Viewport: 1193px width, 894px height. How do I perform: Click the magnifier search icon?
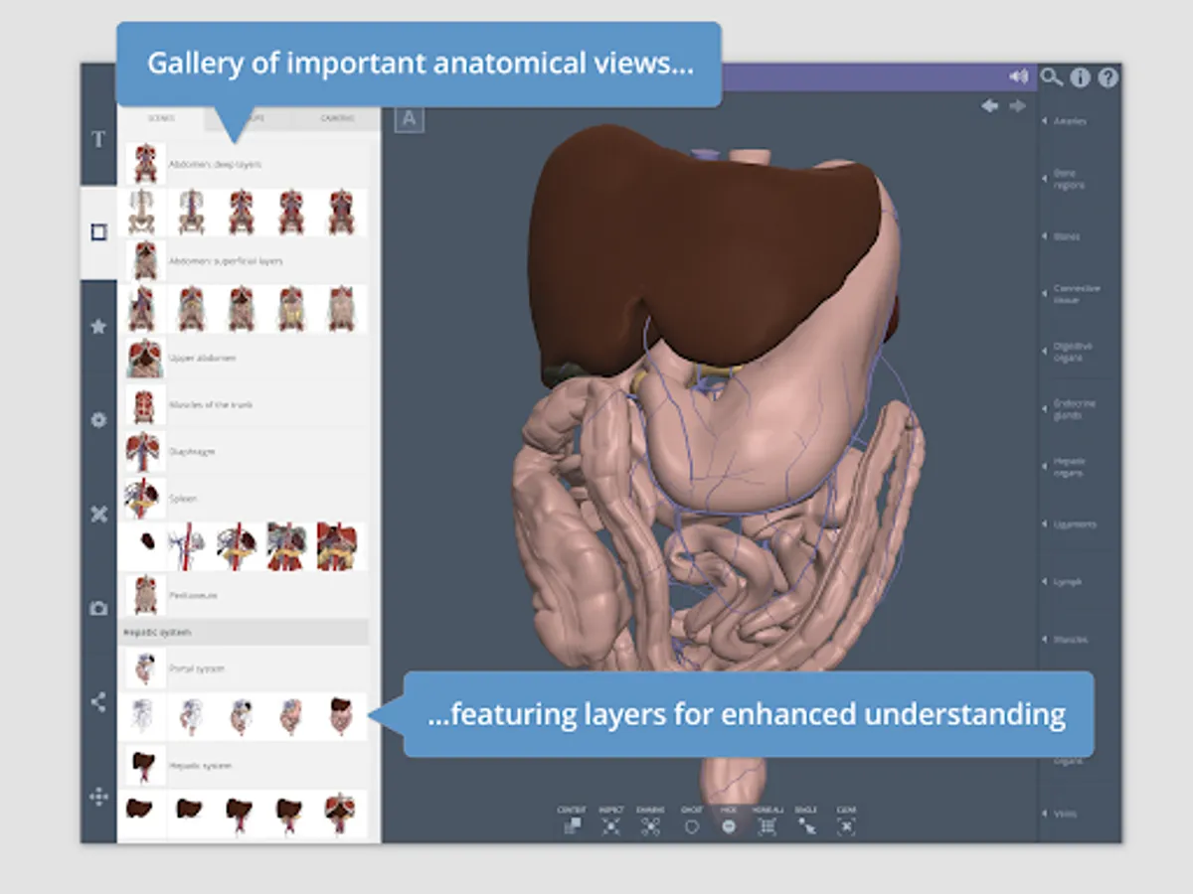tap(1051, 77)
